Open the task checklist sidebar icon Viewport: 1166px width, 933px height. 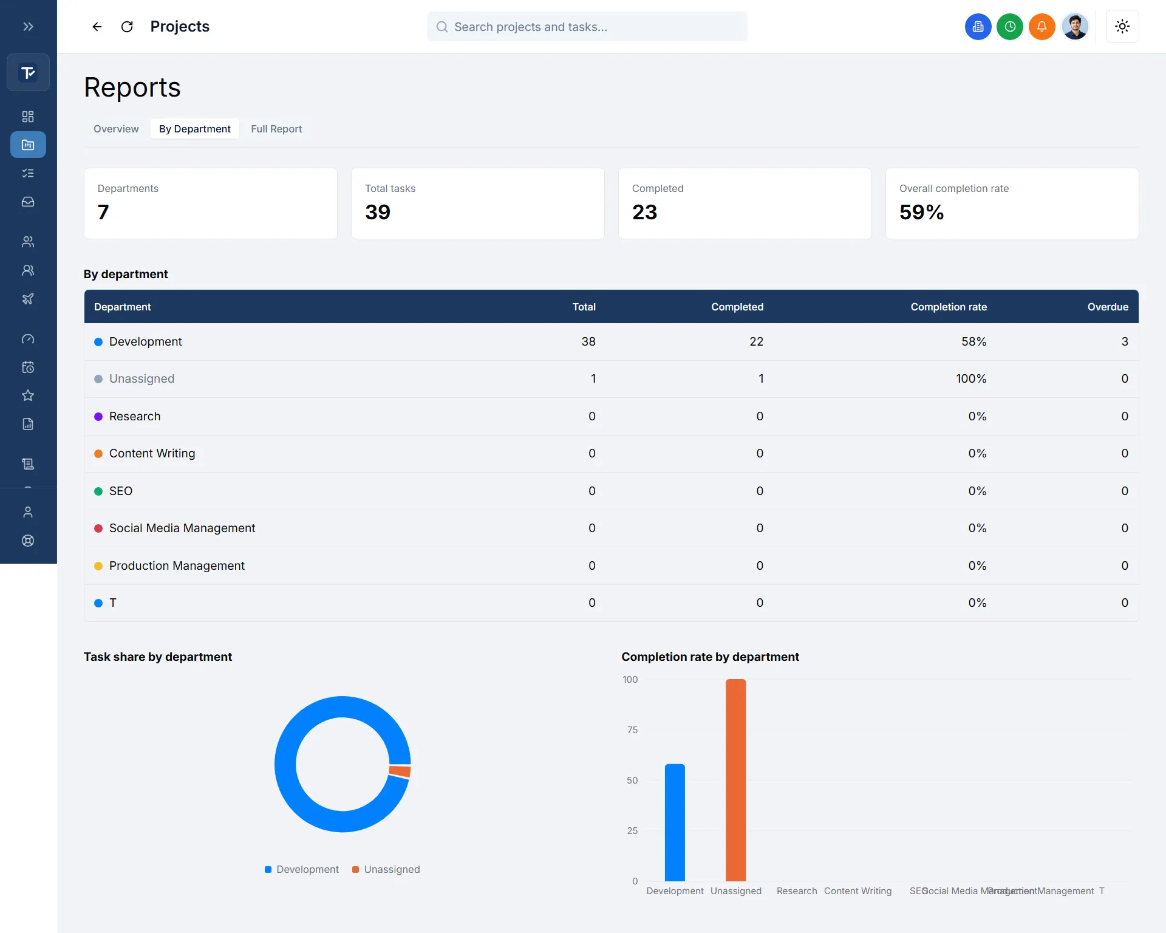[x=28, y=173]
